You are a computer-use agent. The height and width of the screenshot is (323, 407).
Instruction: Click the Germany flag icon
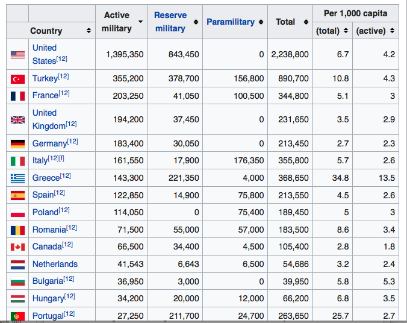[x=17, y=143]
